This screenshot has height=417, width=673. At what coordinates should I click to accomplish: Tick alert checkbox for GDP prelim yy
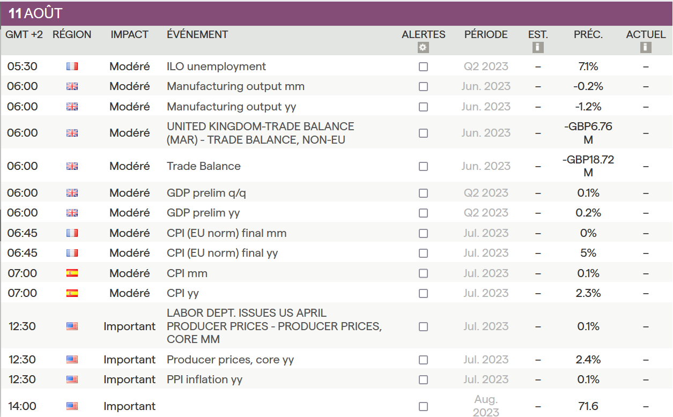[x=424, y=213]
